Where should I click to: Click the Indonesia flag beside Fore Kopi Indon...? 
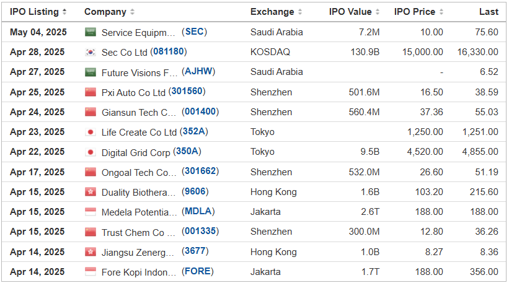[91, 272]
